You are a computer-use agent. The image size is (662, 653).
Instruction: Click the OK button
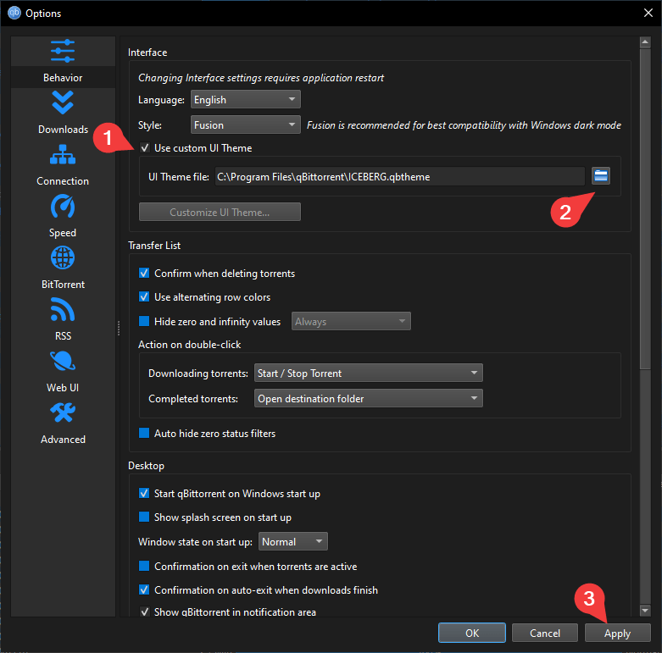click(472, 634)
